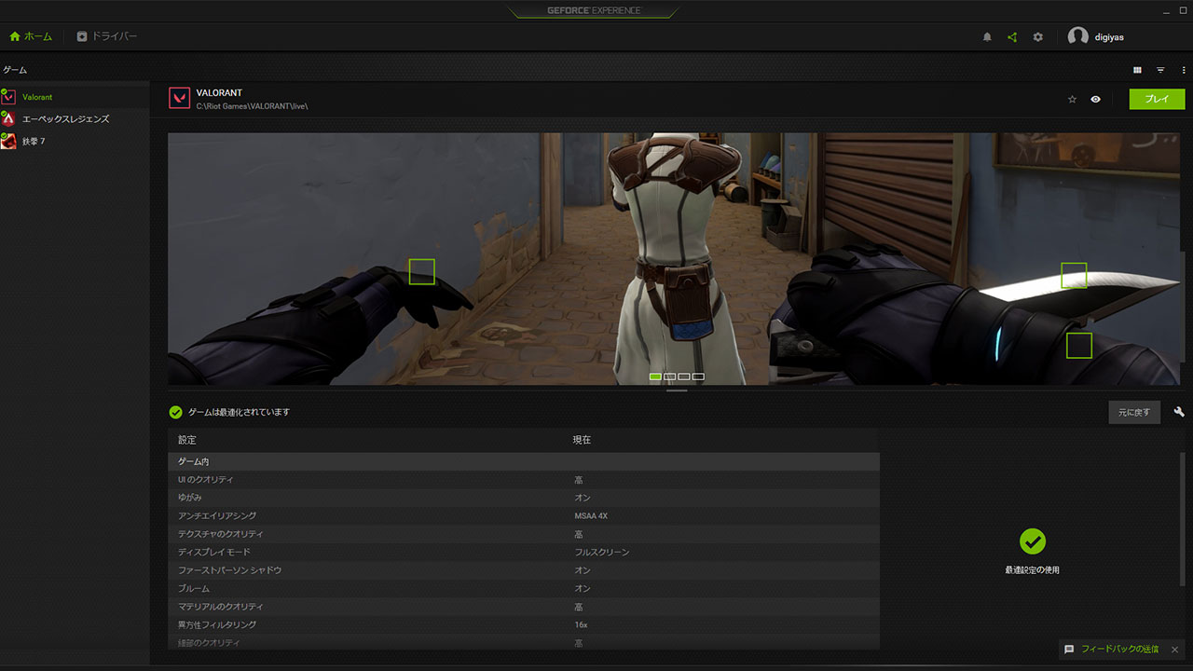Show the second screenshot via the page dot

click(x=670, y=377)
